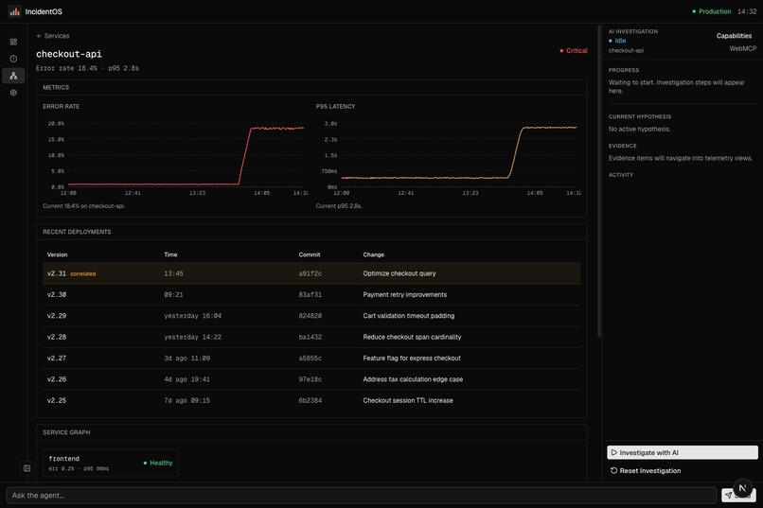Screen dimensions: 763x508
Task: Click the error rate chart line
Action: [186, 156]
